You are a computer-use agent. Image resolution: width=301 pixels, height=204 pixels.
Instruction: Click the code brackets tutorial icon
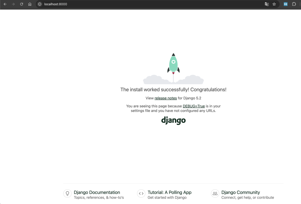click(x=141, y=194)
